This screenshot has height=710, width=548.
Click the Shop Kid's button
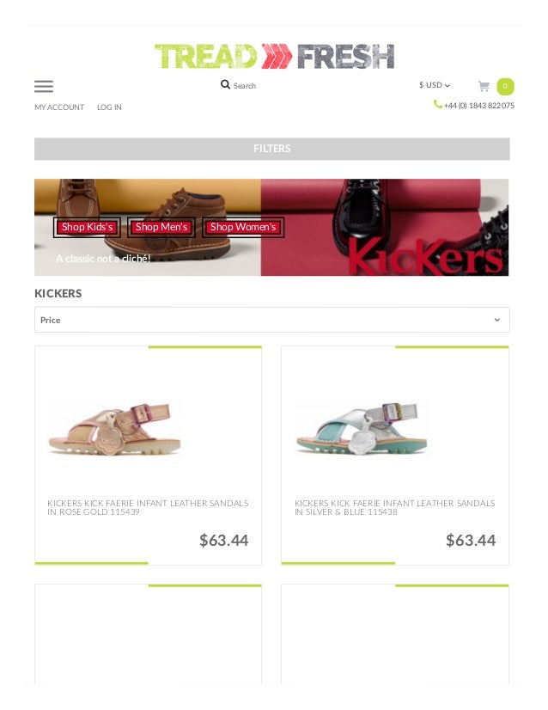[x=87, y=227]
